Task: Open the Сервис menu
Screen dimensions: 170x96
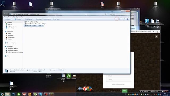Action: click(x=18, y=17)
